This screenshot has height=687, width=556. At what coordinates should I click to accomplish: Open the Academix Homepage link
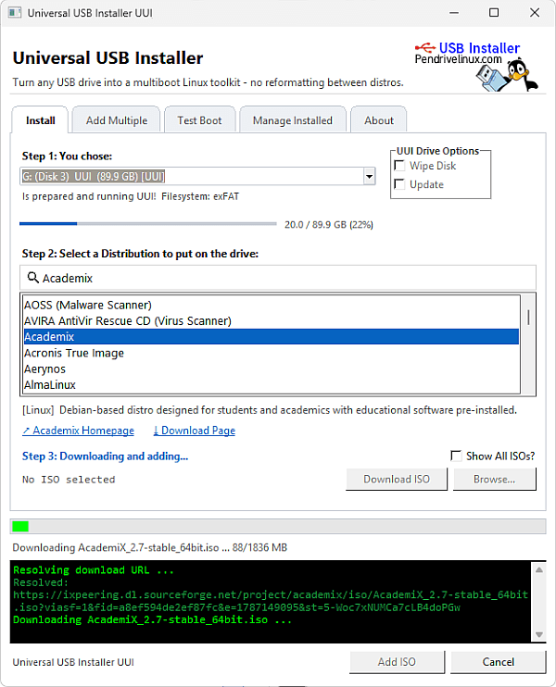point(79,431)
